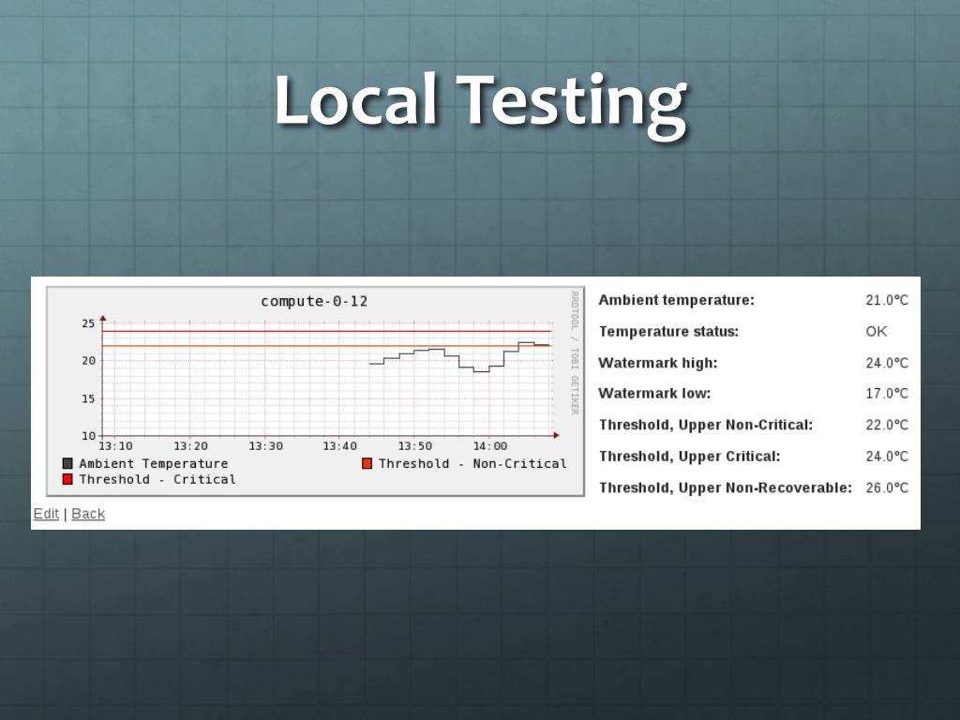Click the 10 y-axis label

89,436
